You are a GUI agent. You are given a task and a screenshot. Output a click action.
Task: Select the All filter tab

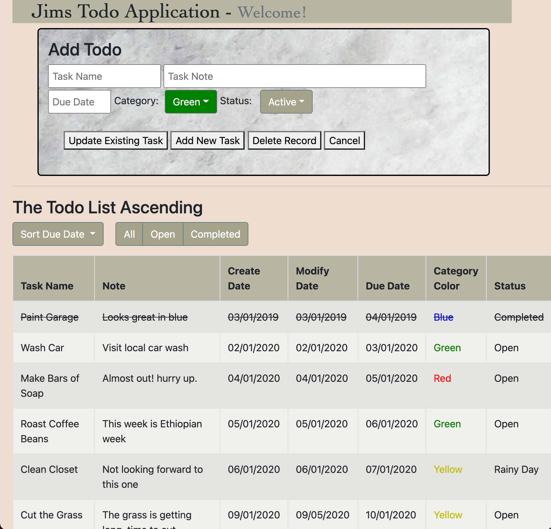tap(129, 234)
